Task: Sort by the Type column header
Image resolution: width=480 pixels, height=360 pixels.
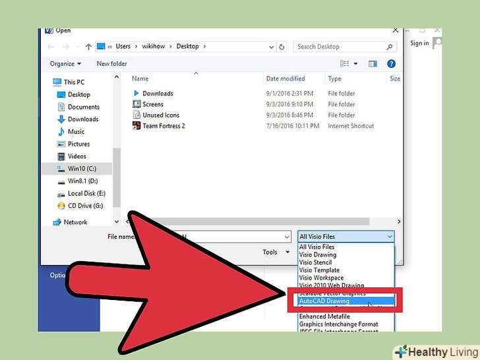Action: pyautogui.click(x=334, y=78)
